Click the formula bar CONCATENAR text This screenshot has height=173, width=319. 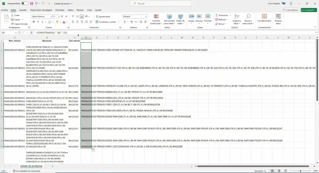pos(51,32)
